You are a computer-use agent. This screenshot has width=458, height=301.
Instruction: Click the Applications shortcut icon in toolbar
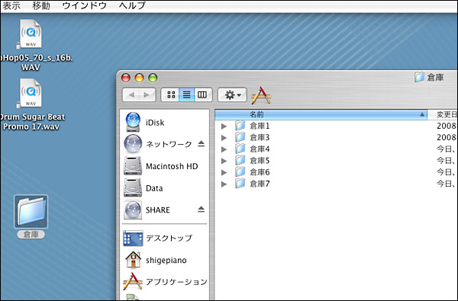point(261,95)
